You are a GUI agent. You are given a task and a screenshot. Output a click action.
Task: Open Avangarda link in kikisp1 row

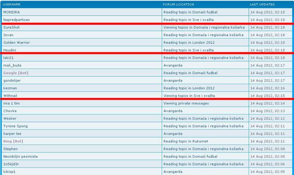point(173,172)
